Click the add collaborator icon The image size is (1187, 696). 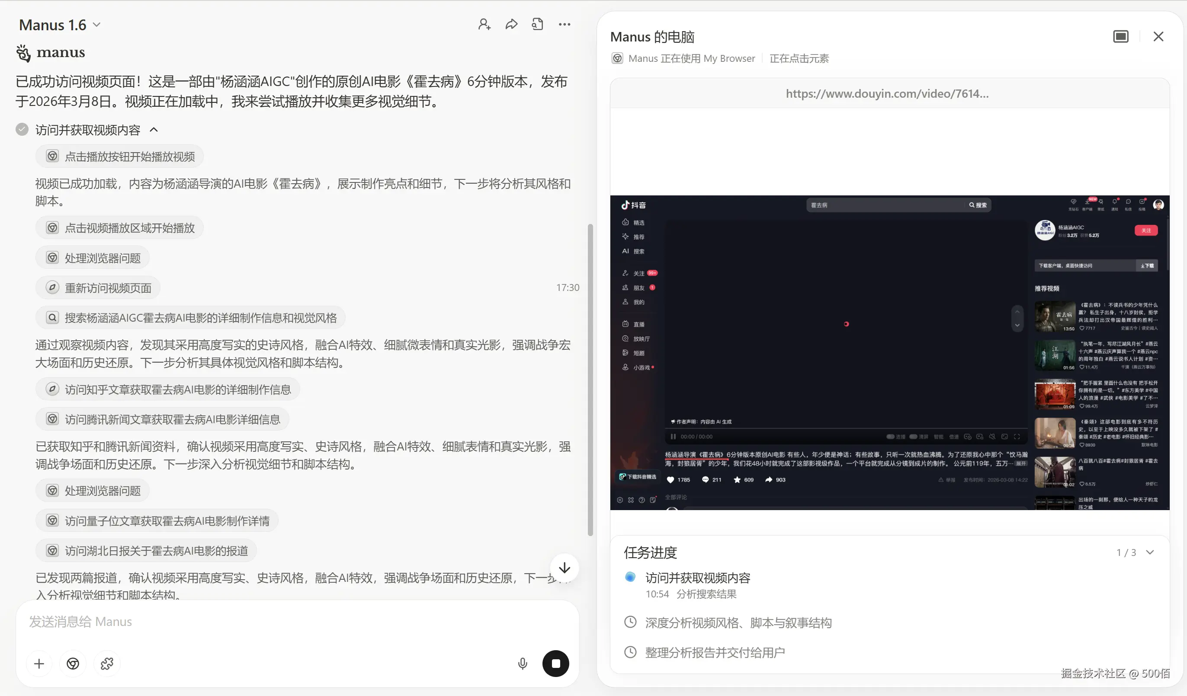(484, 25)
